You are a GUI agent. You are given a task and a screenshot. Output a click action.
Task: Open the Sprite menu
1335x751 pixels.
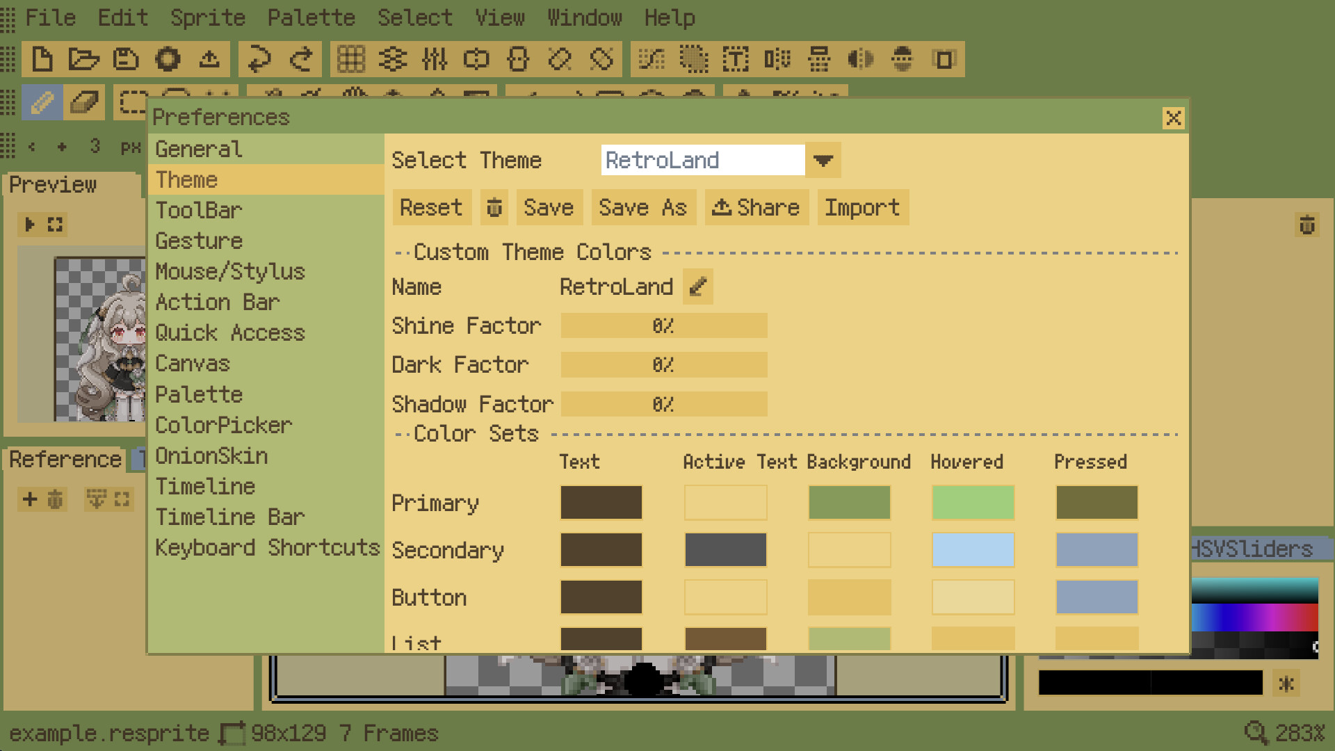click(x=207, y=17)
